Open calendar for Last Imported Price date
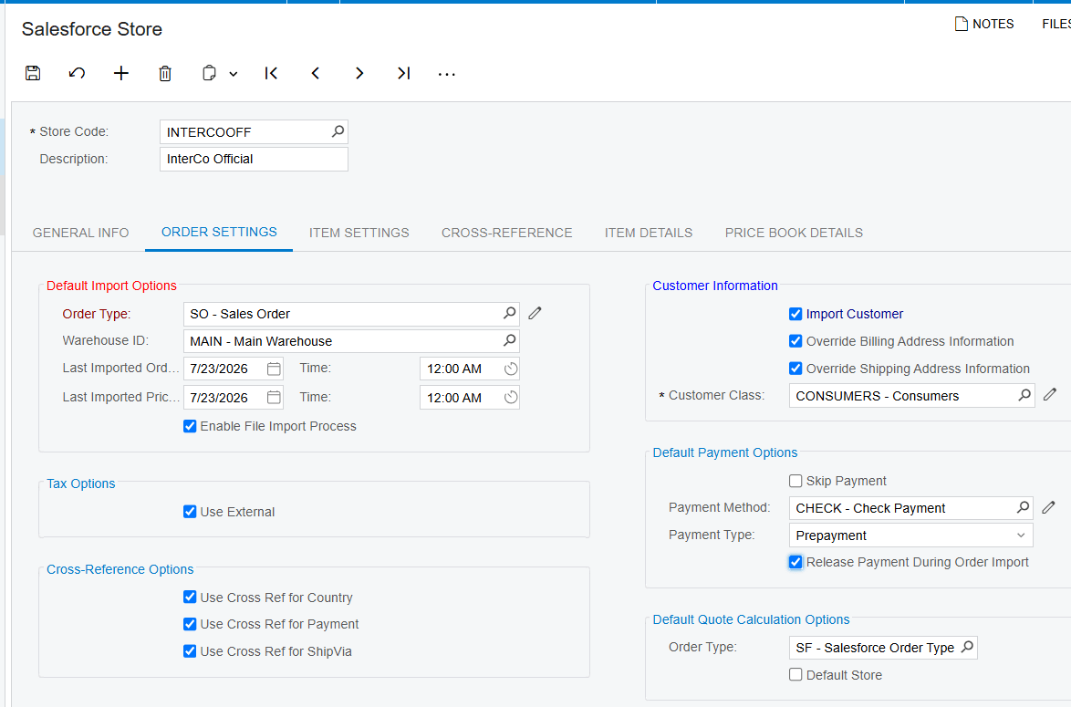The image size is (1071, 707). (274, 398)
